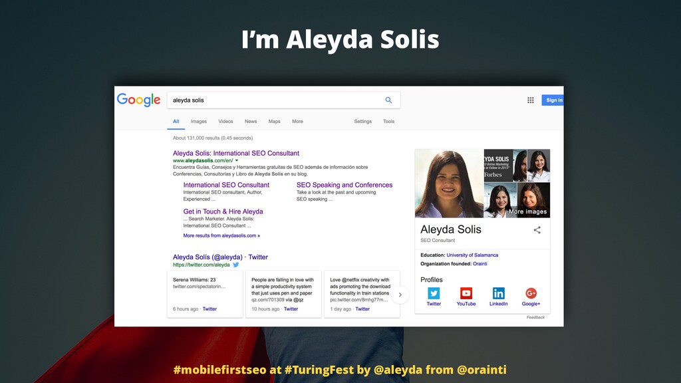Click Twitter link under 10 hours ago
The width and height of the screenshot is (681, 383).
[x=291, y=309]
